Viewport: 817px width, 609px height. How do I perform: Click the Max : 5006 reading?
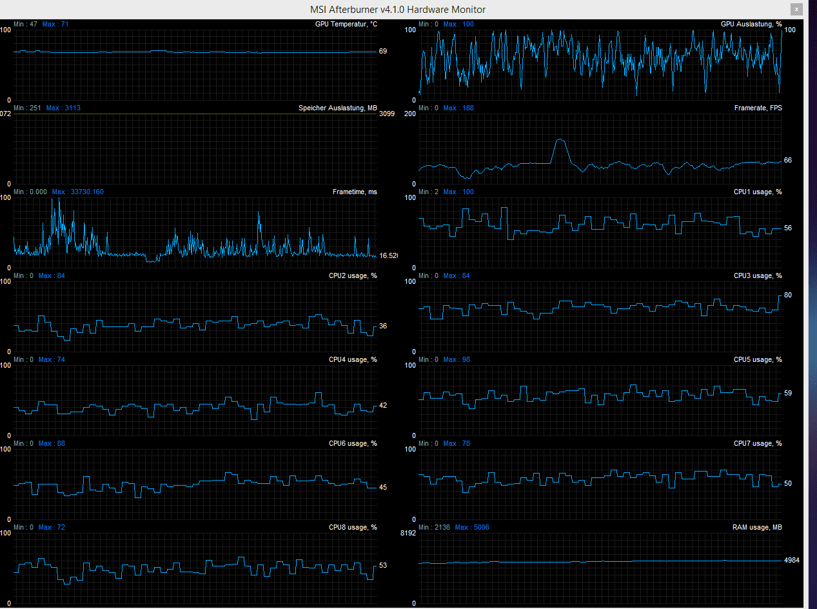pyautogui.click(x=472, y=527)
